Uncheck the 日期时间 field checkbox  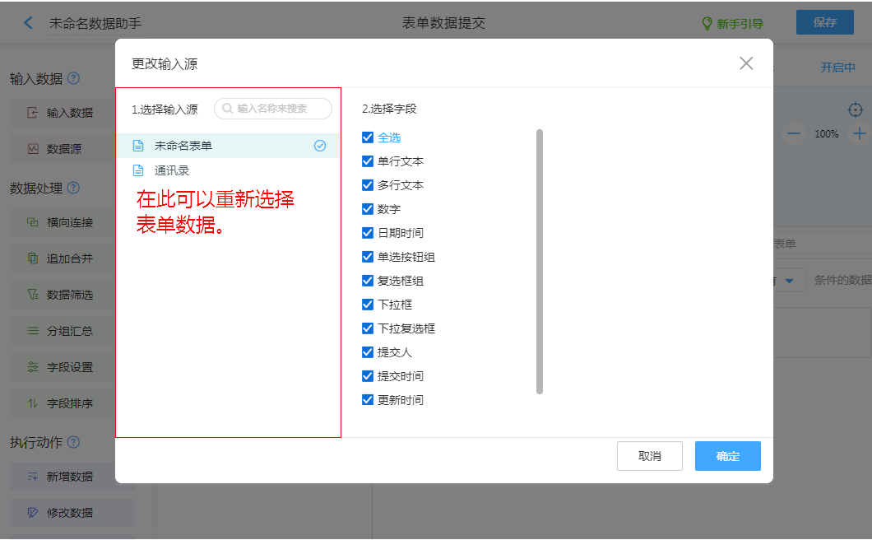click(x=368, y=233)
